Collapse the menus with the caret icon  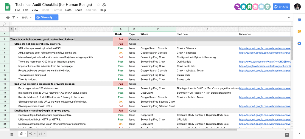289,17
